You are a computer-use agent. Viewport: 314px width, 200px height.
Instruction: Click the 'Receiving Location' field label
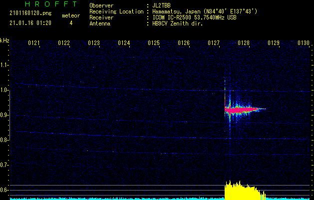(x=116, y=11)
